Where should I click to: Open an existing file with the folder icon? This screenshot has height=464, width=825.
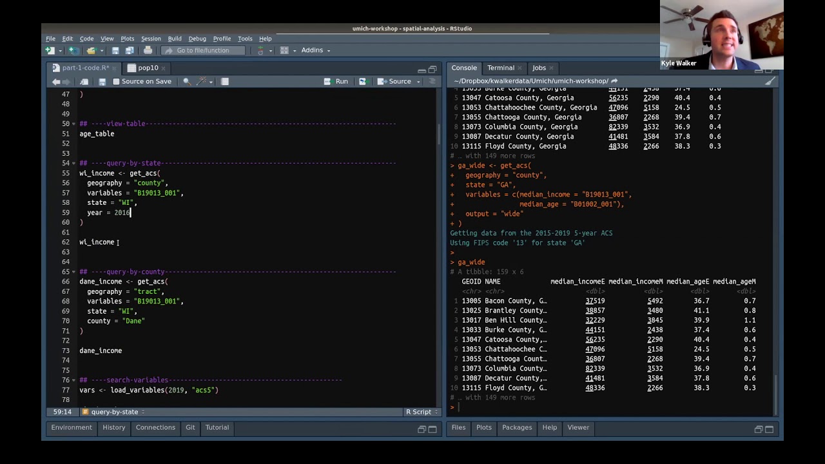[91, 50]
